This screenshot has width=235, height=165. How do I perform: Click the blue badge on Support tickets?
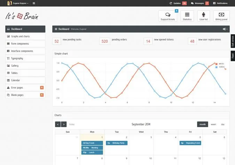177,11
